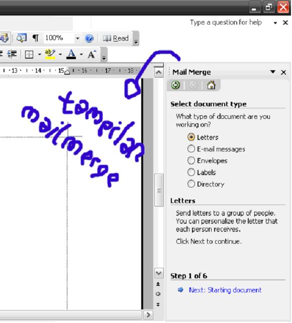Click the Document Map toolbar icon
The width and height of the screenshot is (292, 323).
coord(22,38)
